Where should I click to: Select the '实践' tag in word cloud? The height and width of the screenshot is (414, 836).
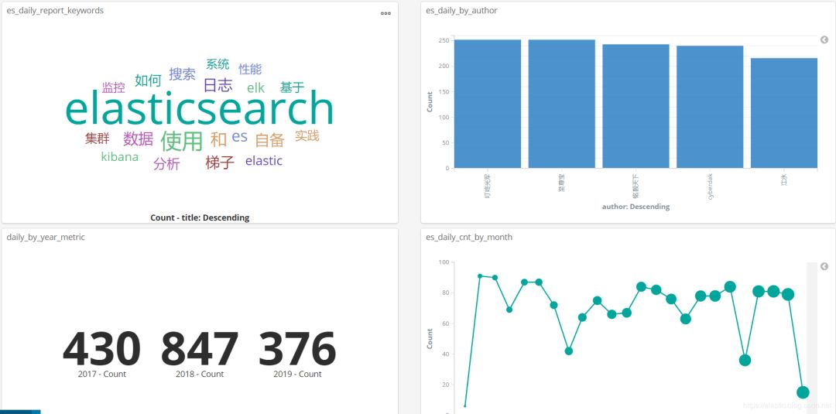(307, 136)
